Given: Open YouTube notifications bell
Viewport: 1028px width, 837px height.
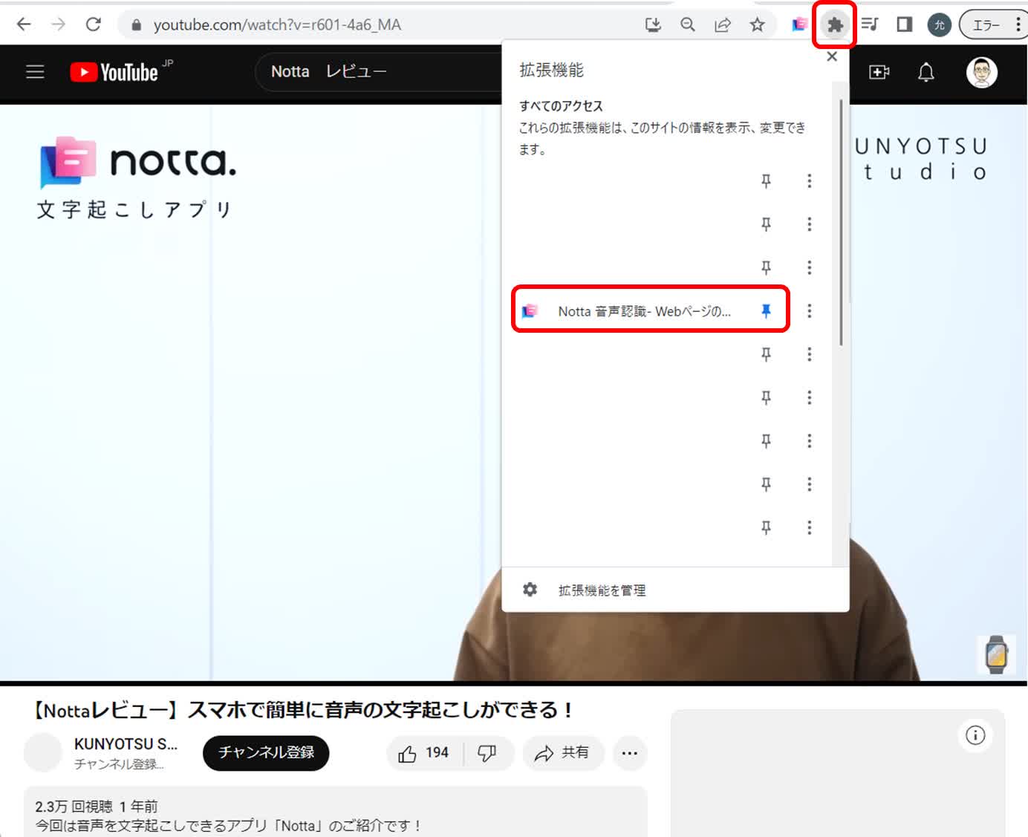Looking at the screenshot, I should (x=925, y=72).
